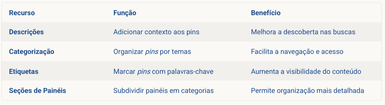Click the Função column header

125,13
